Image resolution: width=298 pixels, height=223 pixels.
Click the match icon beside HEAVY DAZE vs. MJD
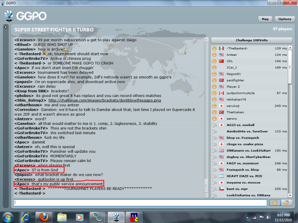point(215,176)
